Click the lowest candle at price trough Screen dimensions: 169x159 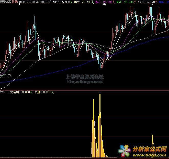(100, 65)
